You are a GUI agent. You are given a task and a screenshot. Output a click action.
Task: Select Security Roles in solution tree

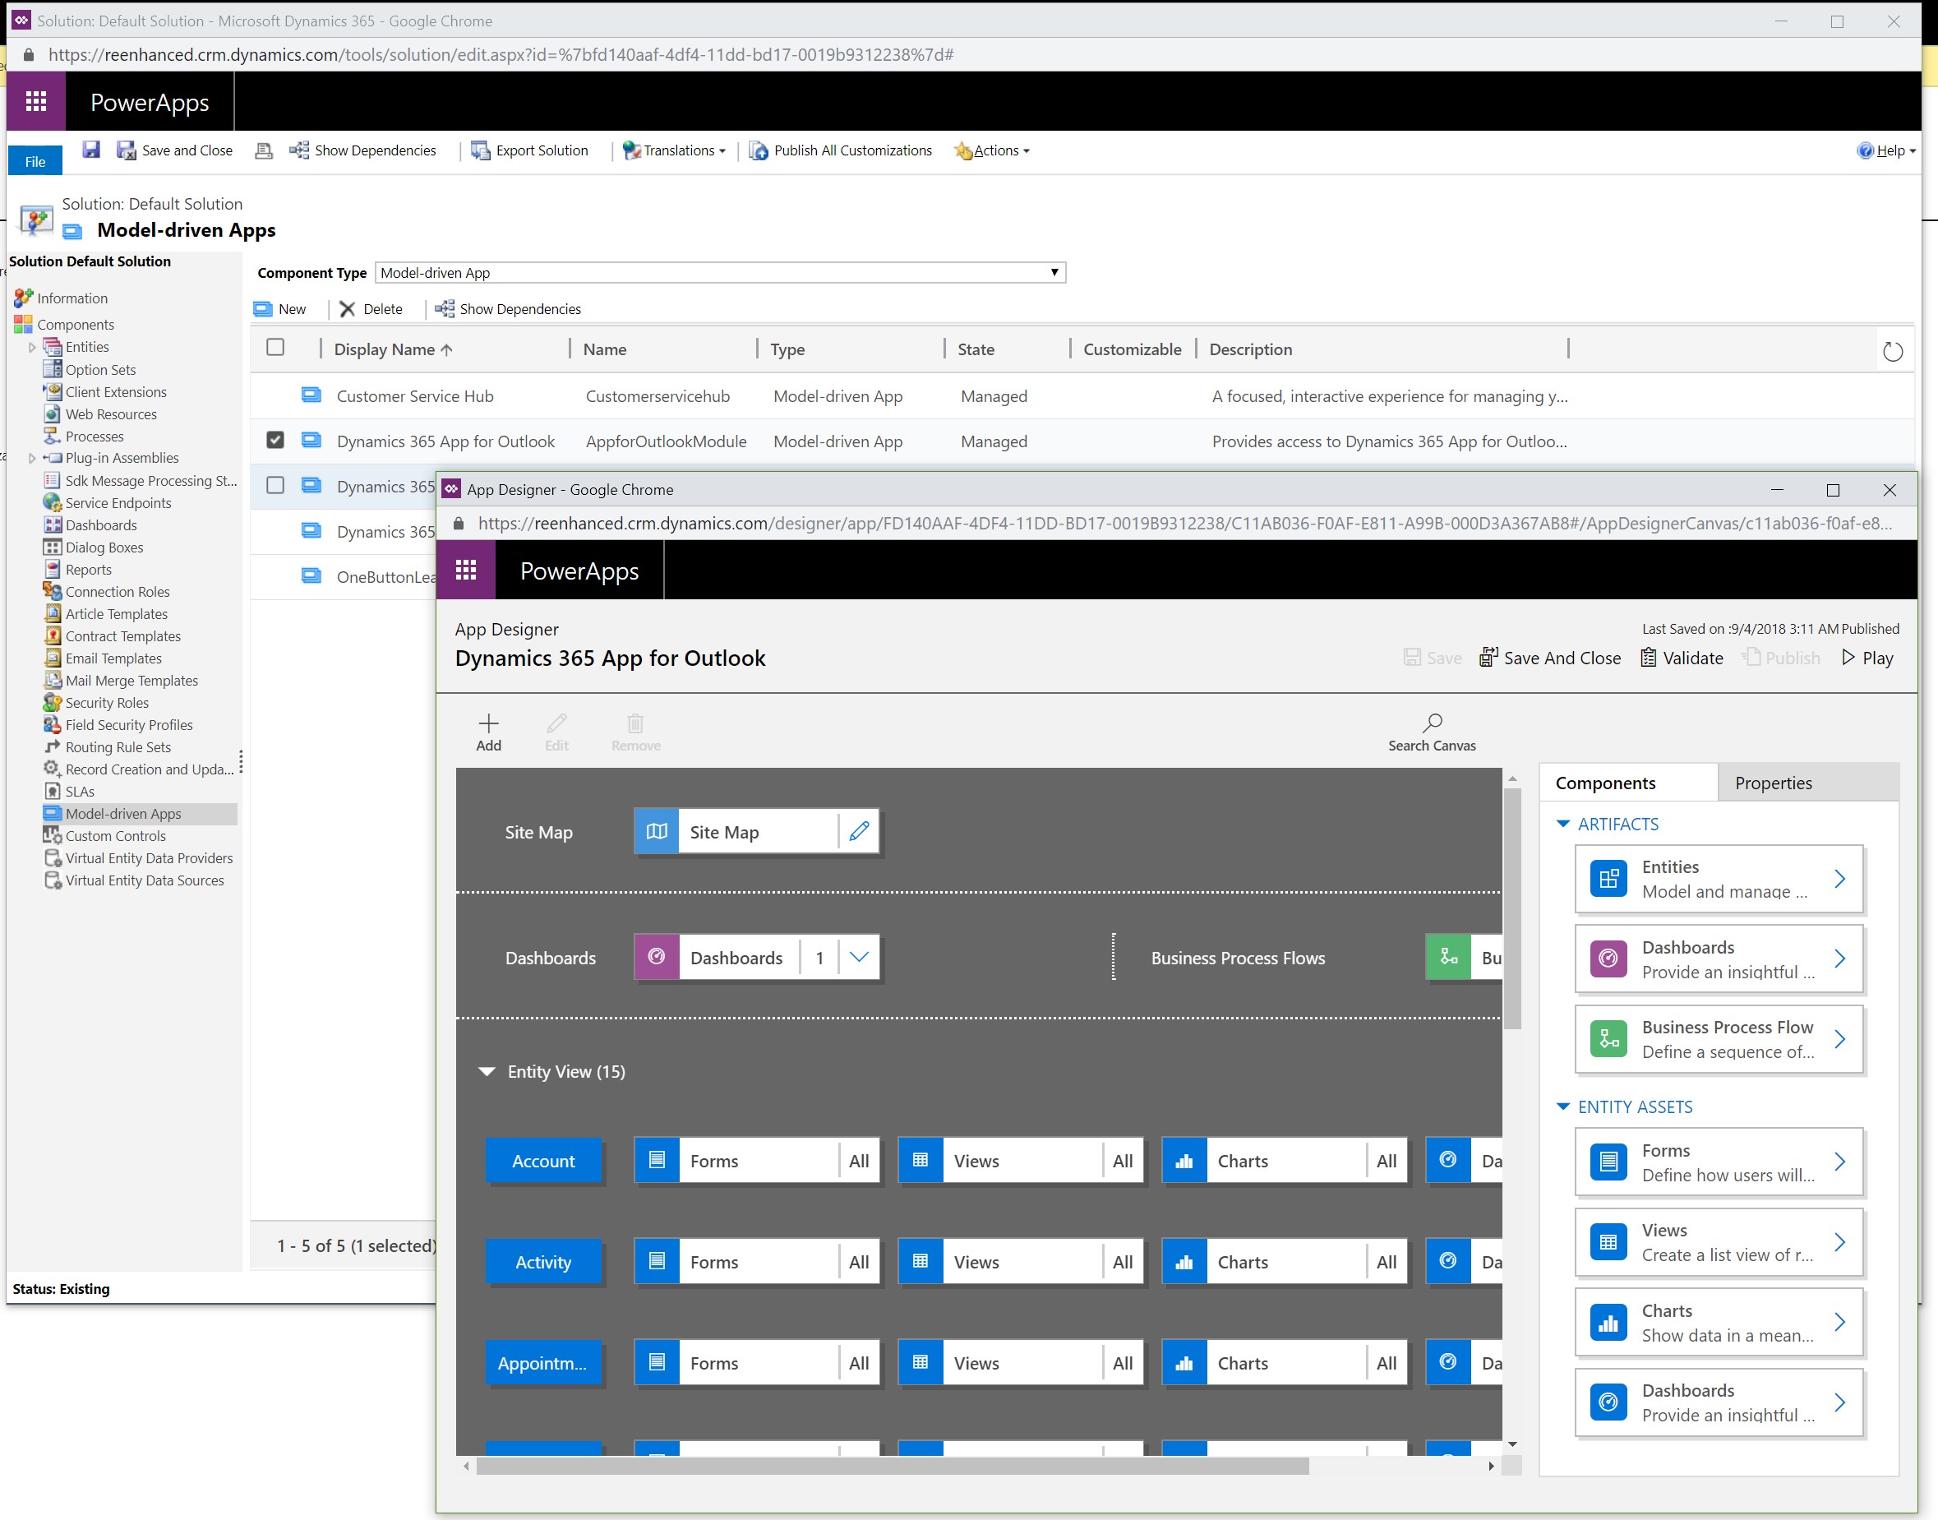[107, 703]
